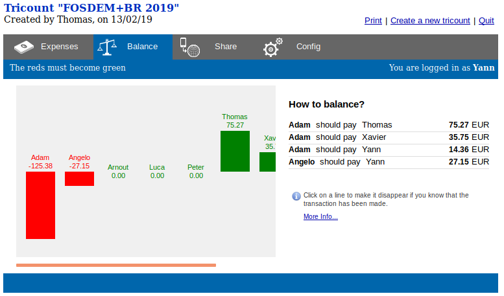The width and height of the screenshot is (504, 296).
Task: Click the Config gears icon
Action: pos(272,47)
